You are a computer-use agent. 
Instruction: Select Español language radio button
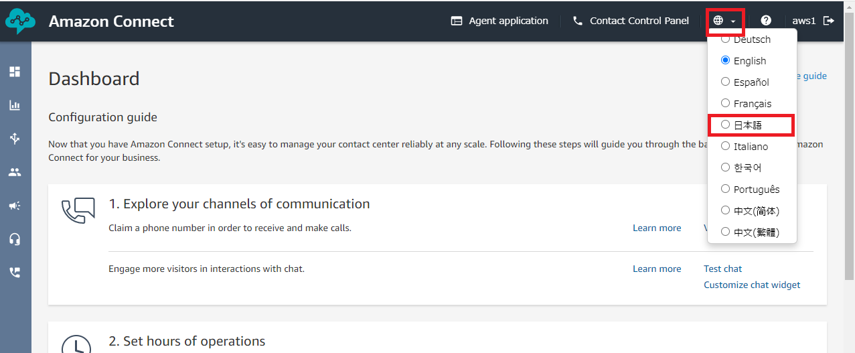pyautogui.click(x=725, y=82)
